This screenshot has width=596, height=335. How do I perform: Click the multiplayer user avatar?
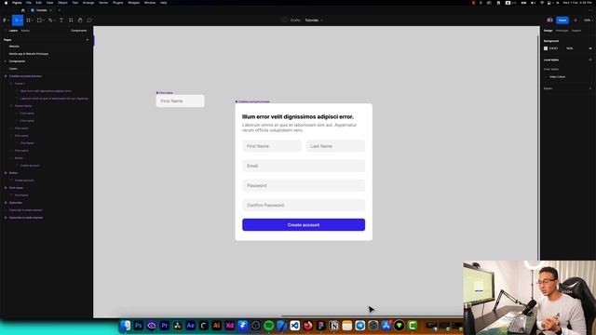coord(549,20)
